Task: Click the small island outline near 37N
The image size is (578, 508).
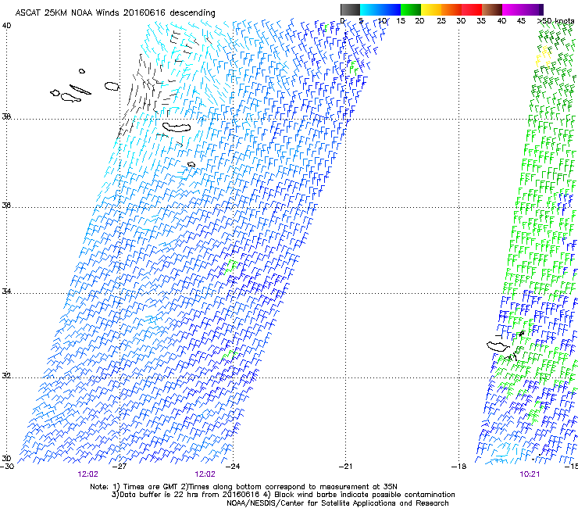Action: 191,164
